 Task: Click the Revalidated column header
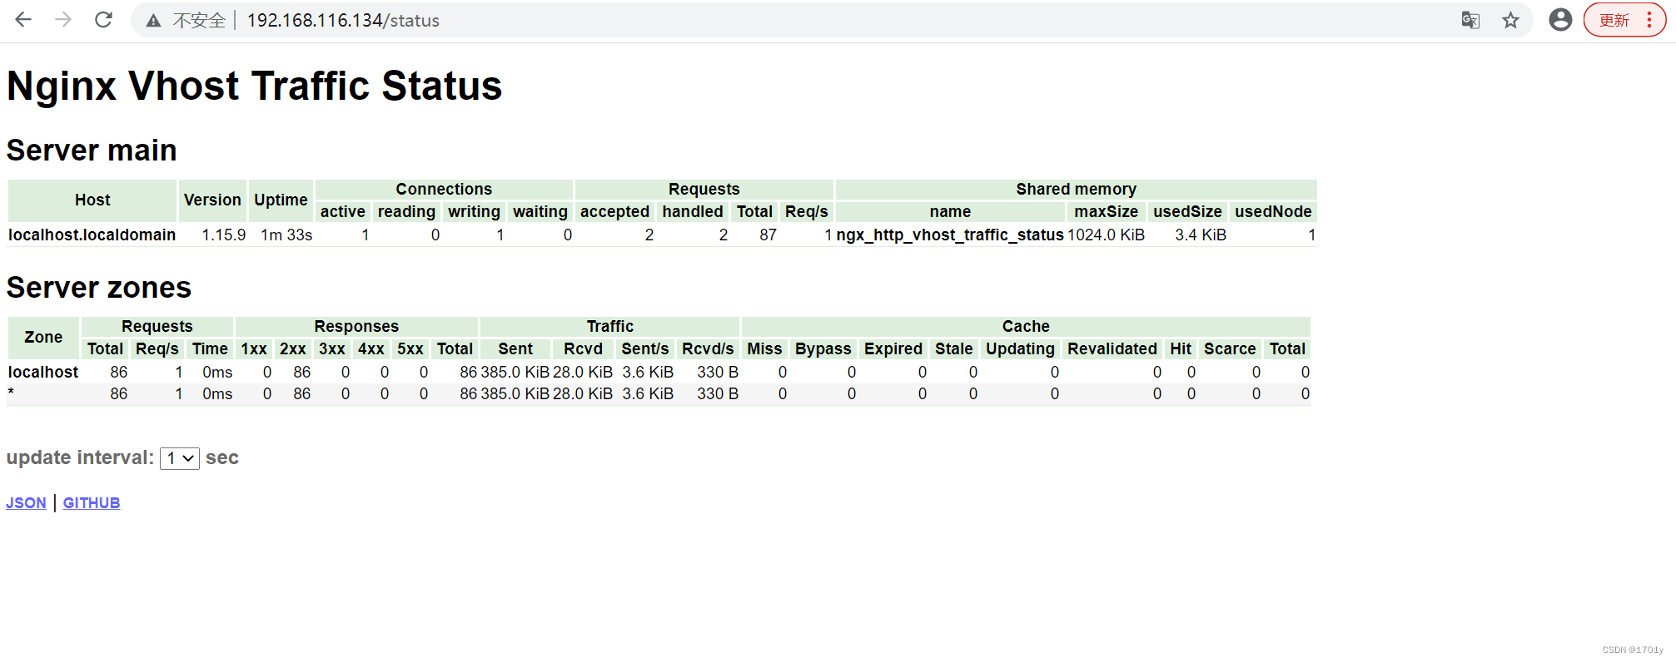tap(1112, 349)
